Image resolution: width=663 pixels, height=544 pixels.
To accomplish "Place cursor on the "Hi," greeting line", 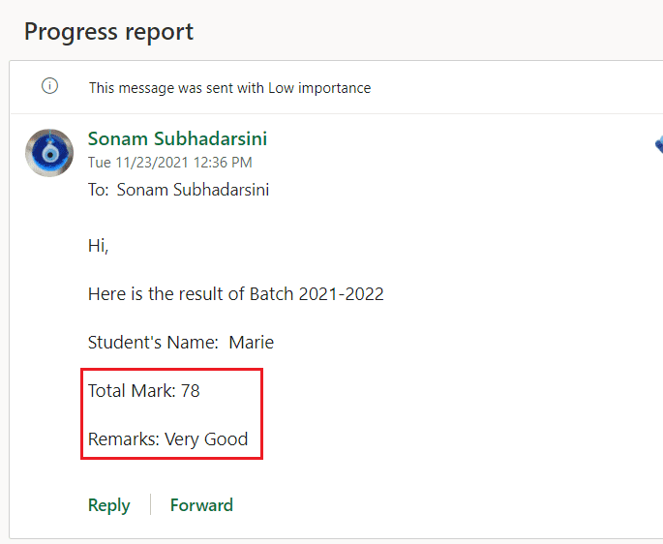I will pos(98,246).
